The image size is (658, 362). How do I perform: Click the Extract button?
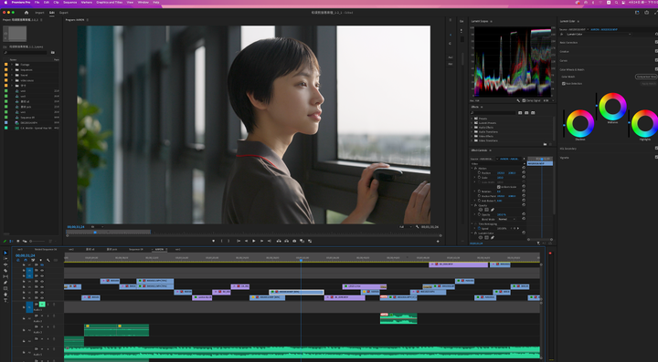click(x=287, y=241)
